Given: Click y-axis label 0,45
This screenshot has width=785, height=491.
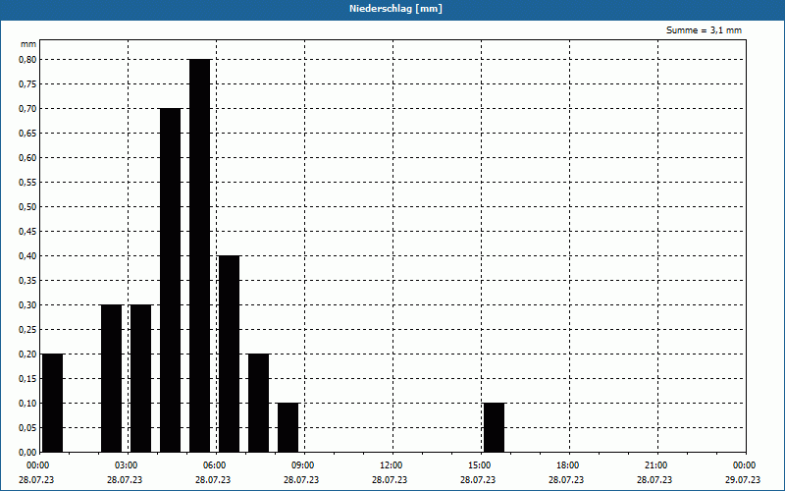Looking at the screenshot, I should (27, 232).
